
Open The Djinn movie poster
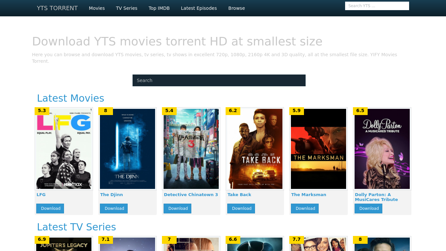[127, 149]
